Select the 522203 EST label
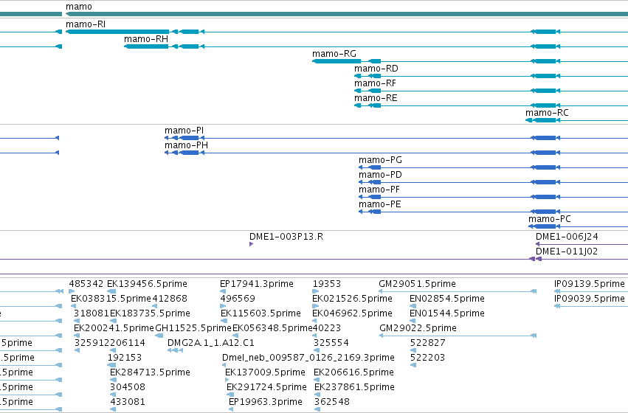Screen dimensions: 628x413 pos(428,358)
